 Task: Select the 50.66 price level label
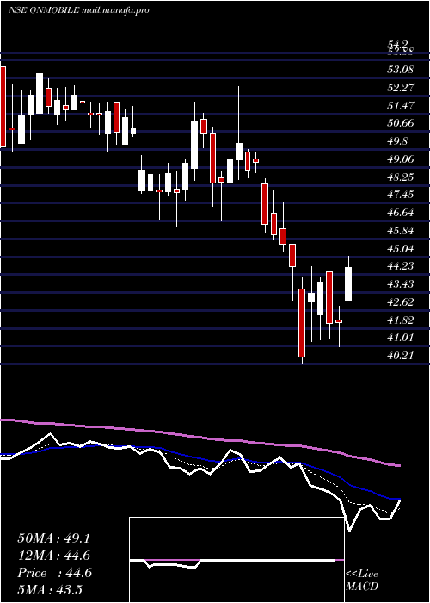(x=401, y=123)
